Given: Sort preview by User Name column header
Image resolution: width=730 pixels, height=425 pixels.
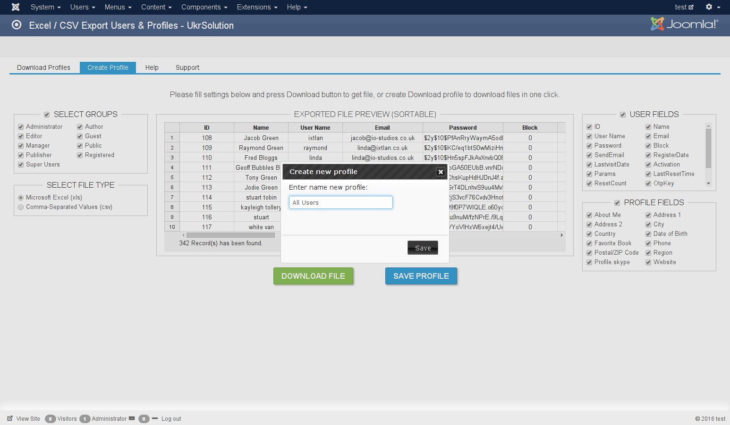Looking at the screenshot, I should [x=315, y=127].
